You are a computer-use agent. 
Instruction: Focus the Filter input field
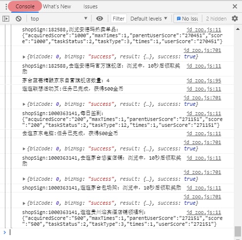119,19
